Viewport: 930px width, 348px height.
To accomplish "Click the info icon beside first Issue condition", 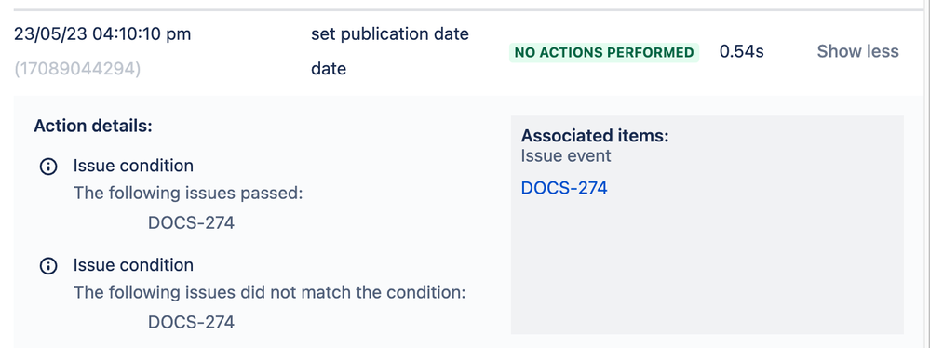I will tap(48, 167).
